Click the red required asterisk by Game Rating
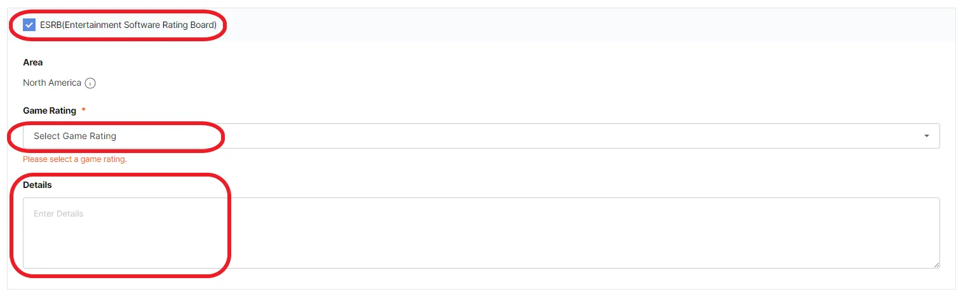The width and height of the screenshot is (963, 294). pyautogui.click(x=84, y=110)
